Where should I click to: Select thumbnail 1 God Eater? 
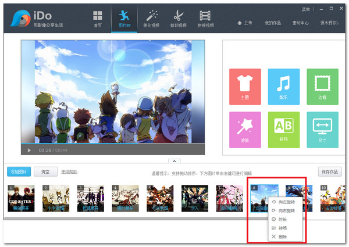(21, 198)
